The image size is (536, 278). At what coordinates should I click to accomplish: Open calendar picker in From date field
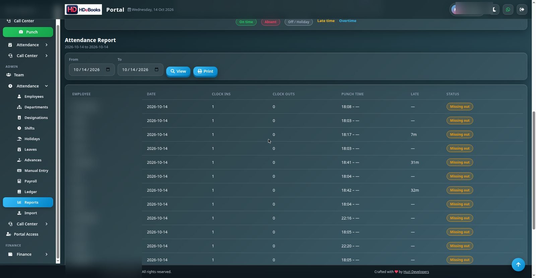pos(108,69)
